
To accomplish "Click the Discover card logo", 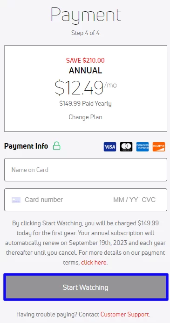I will point(159,147).
